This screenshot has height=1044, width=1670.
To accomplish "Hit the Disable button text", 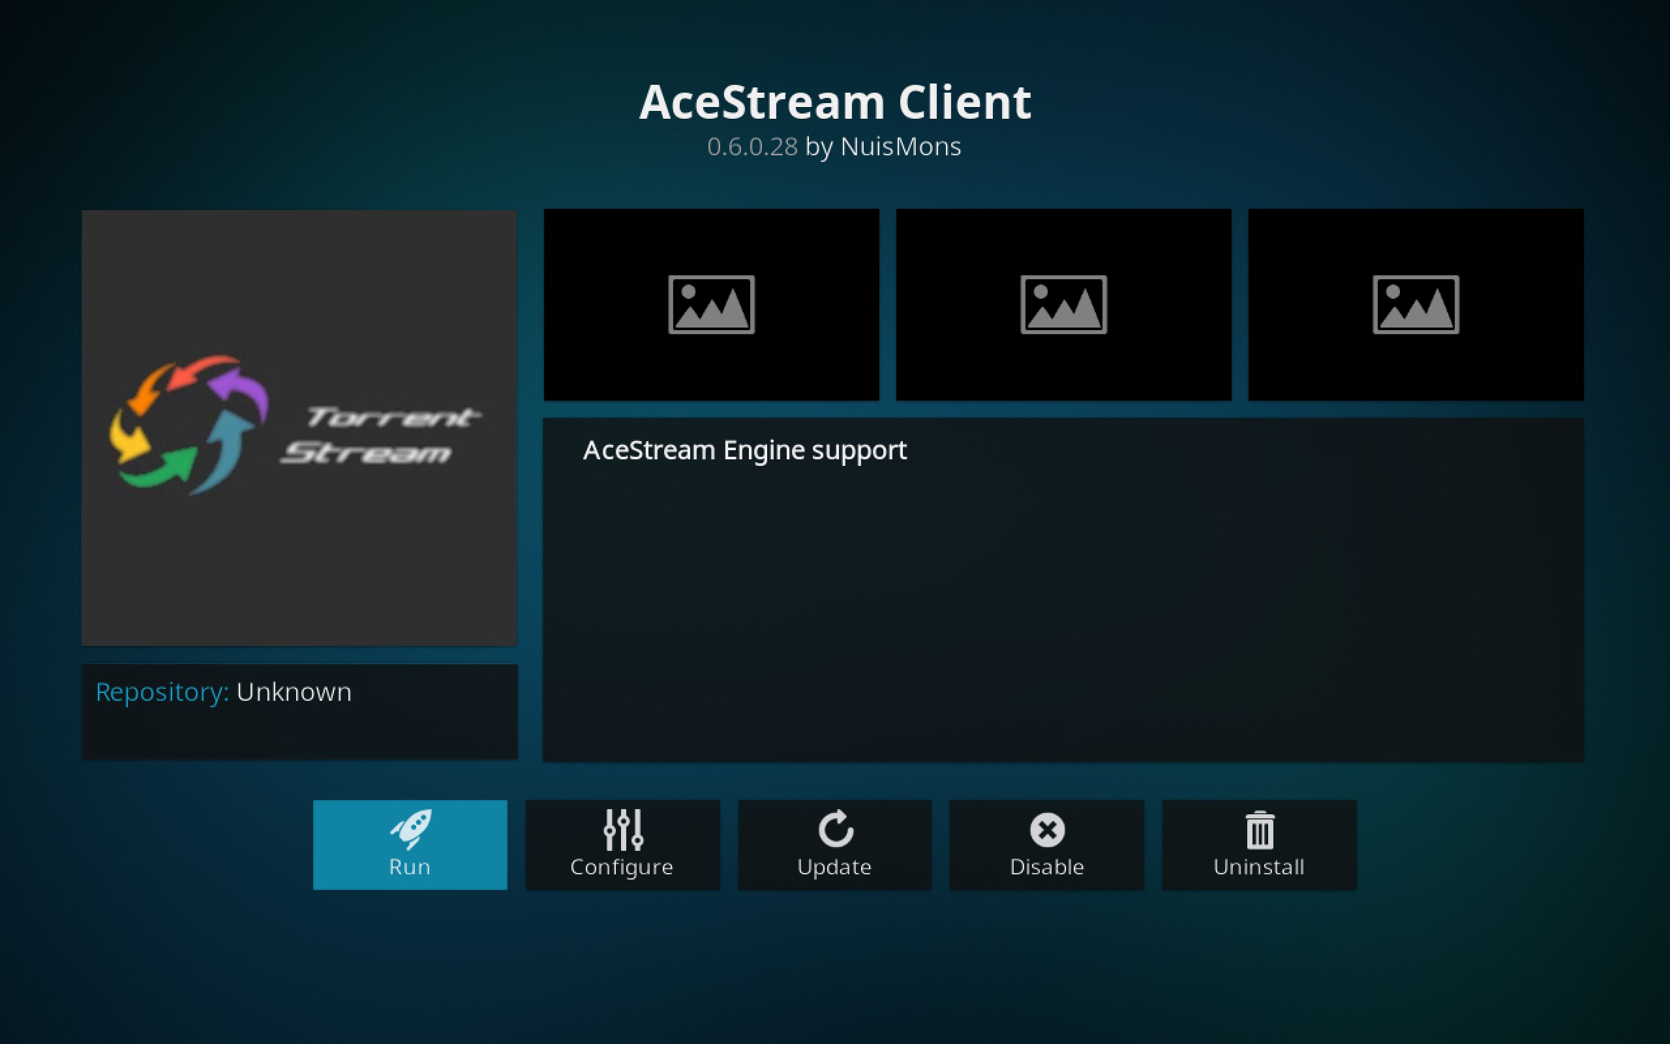I will click(1047, 867).
